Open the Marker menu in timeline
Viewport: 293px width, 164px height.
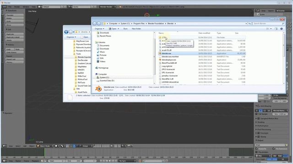18,161
